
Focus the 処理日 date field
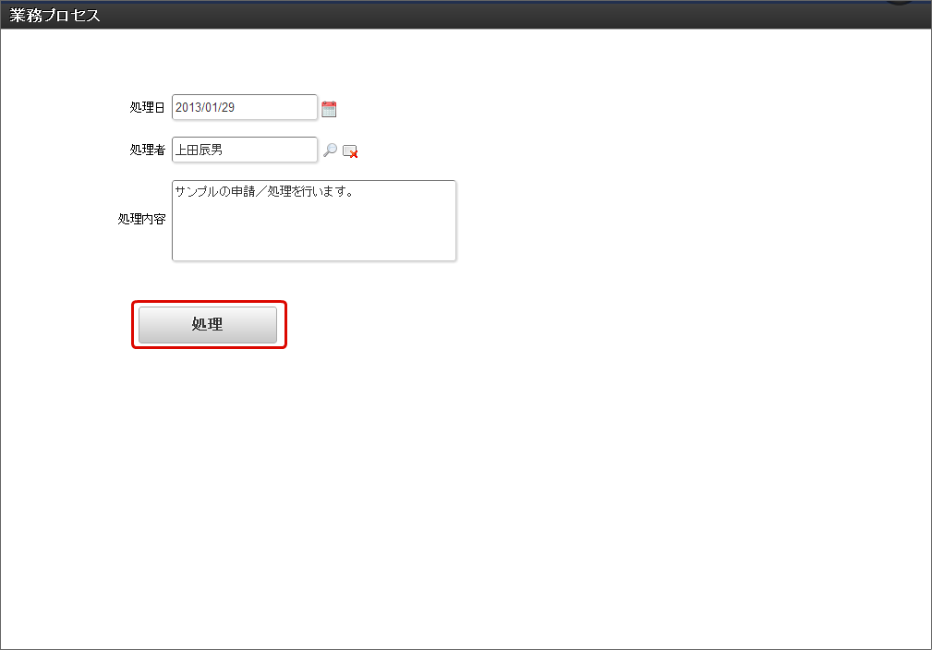click(x=244, y=107)
